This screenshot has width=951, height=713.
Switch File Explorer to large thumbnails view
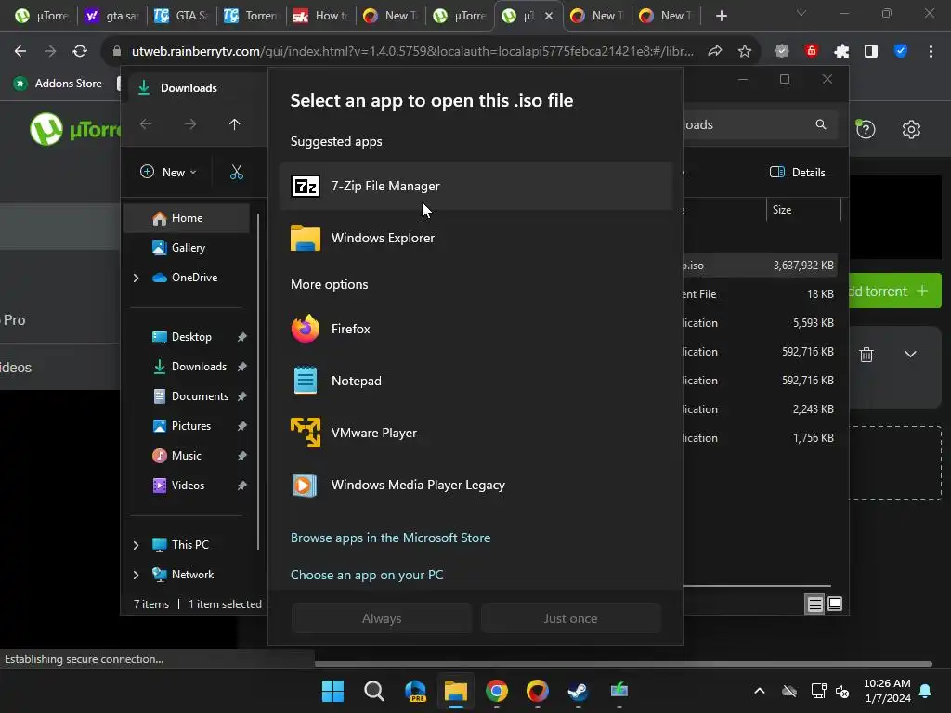click(835, 603)
